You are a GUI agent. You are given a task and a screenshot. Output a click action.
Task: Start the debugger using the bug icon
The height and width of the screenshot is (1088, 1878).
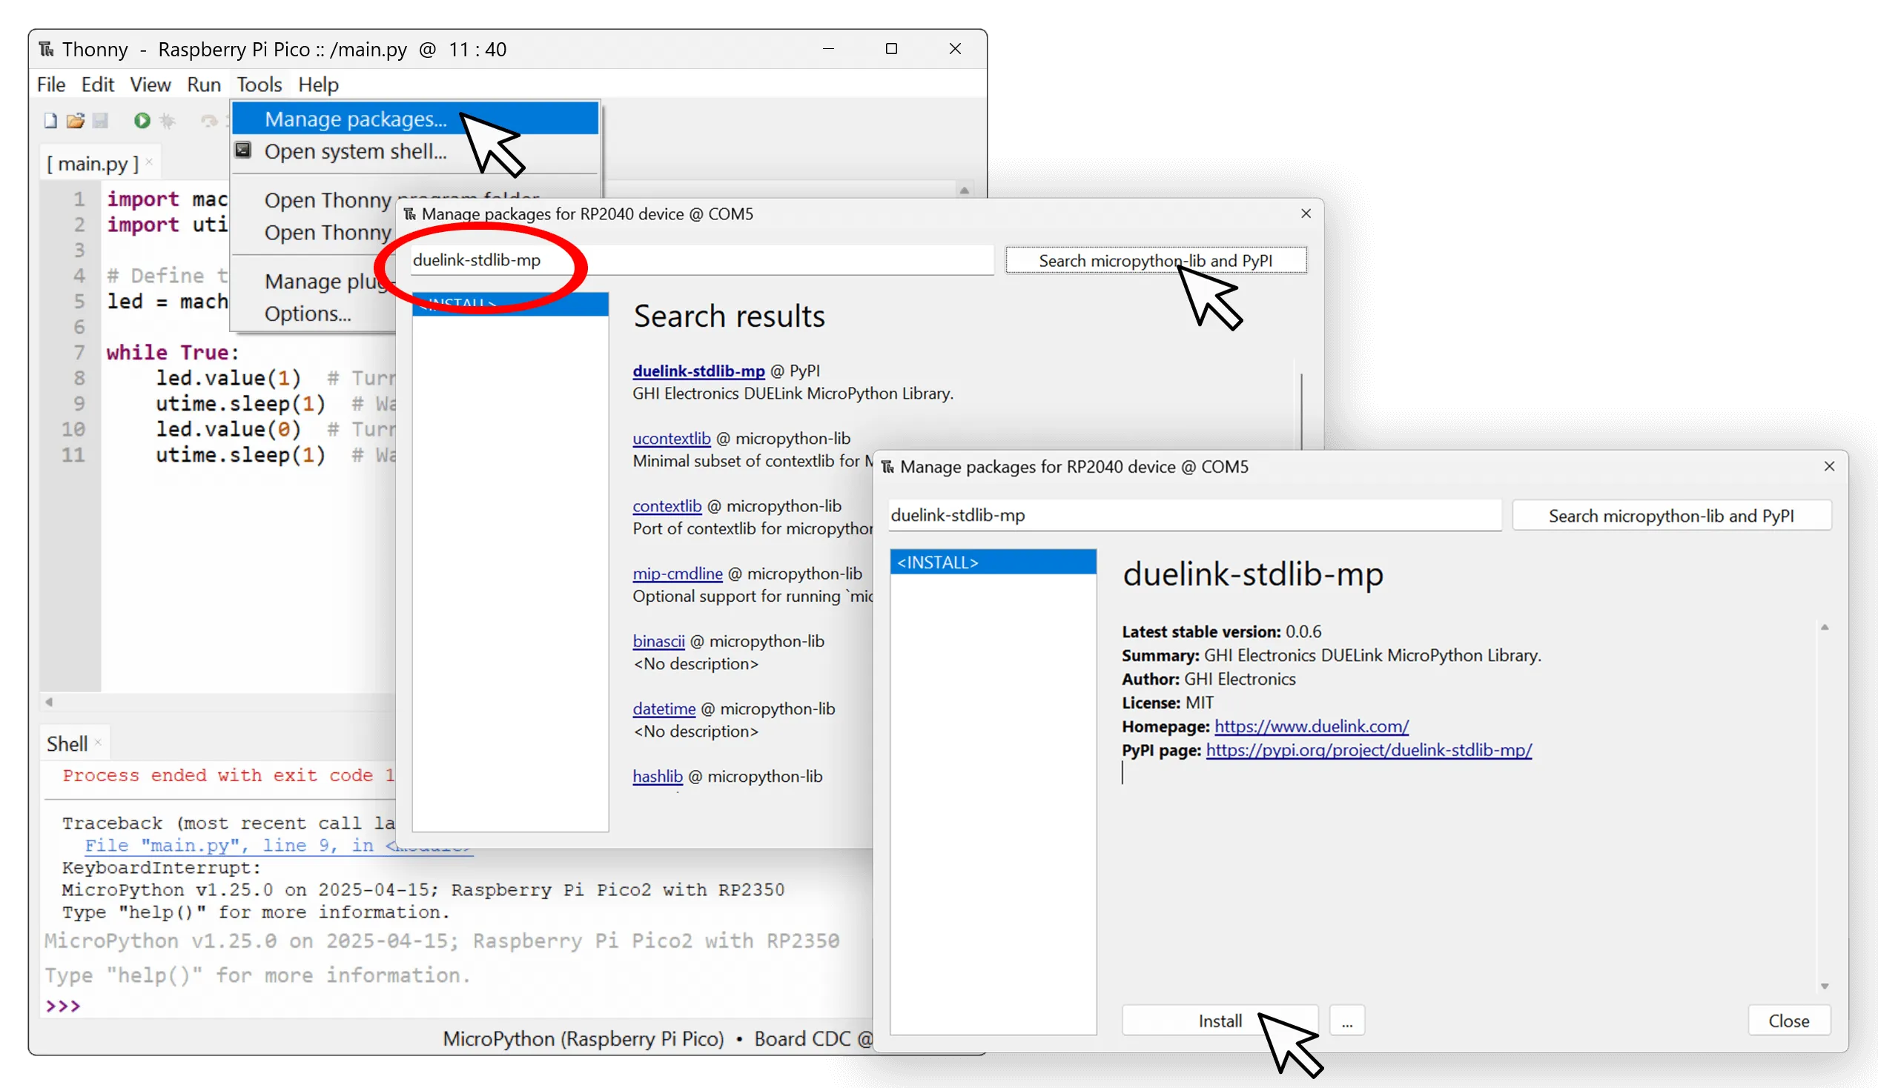point(168,120)
